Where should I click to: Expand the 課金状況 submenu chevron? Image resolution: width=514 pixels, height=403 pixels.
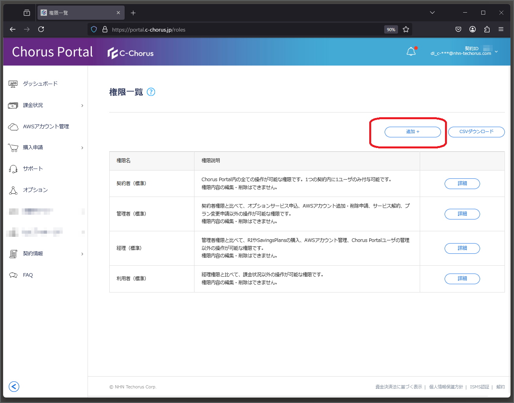(82, 105)
